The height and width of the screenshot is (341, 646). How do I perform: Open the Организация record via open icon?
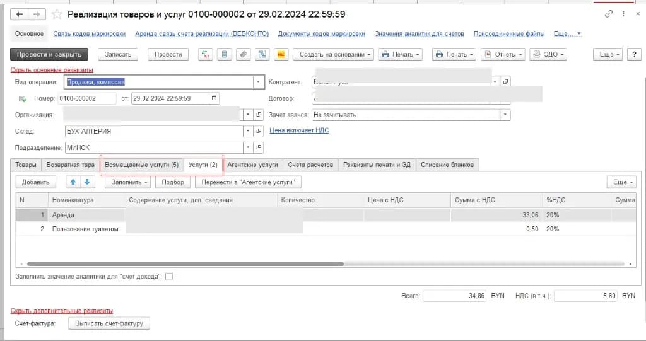[x=259, y=115]
